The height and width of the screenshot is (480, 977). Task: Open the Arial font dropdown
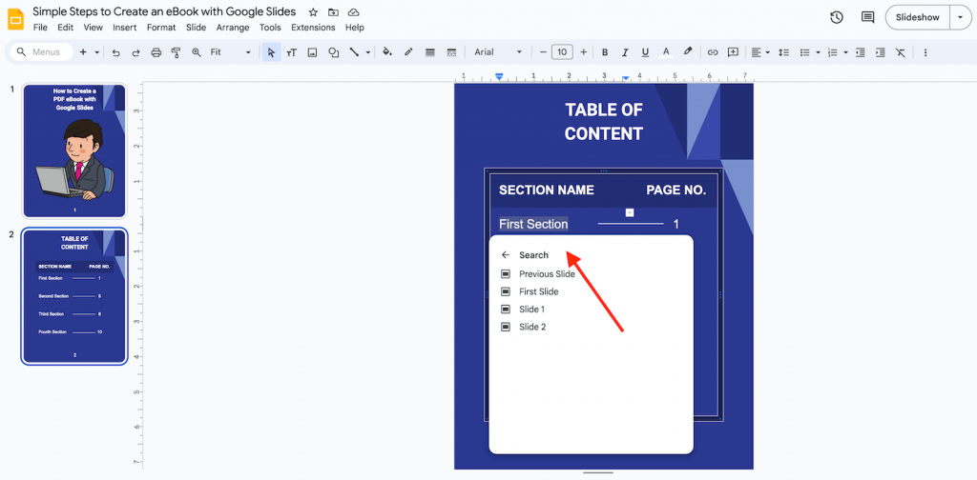pyautogui.click(x=498, y=52)
